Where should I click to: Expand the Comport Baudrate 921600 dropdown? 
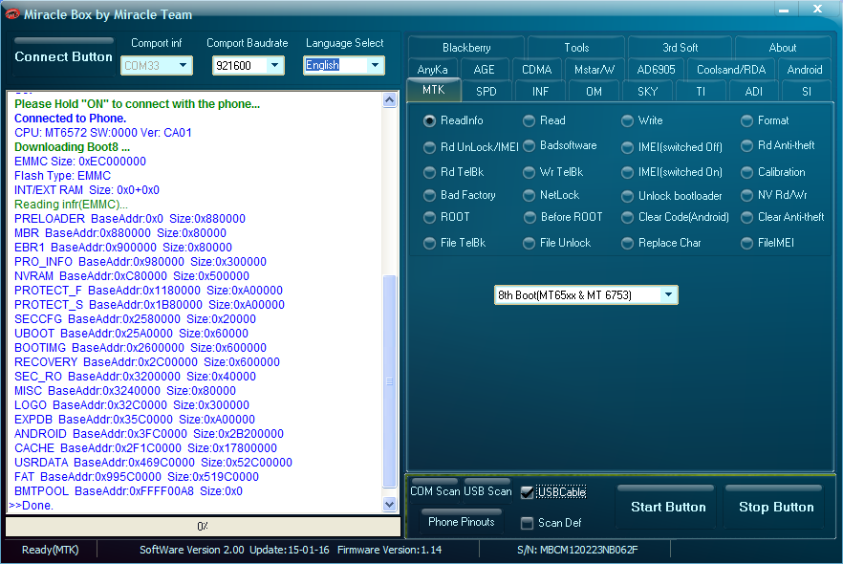[x=274, y=65]
